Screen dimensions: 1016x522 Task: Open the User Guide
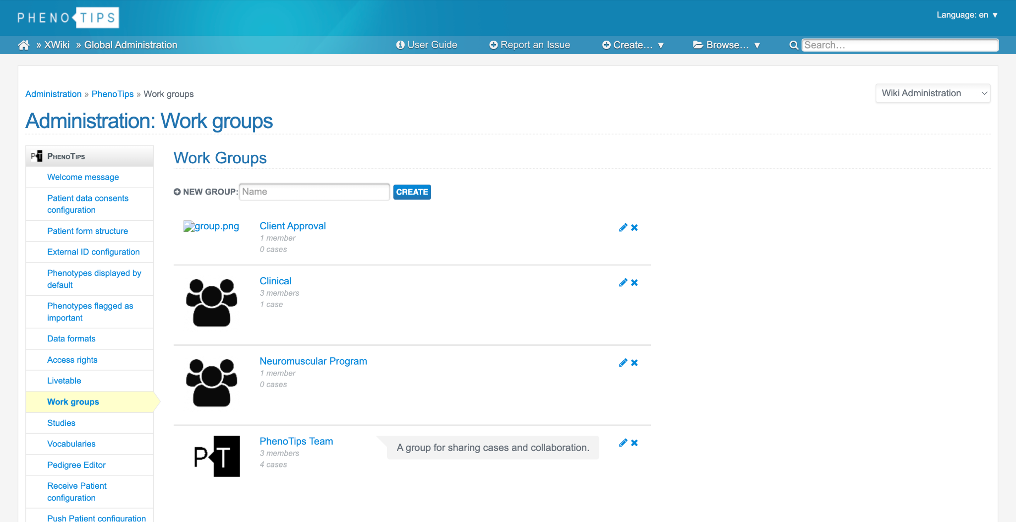[x=427, y=45]
